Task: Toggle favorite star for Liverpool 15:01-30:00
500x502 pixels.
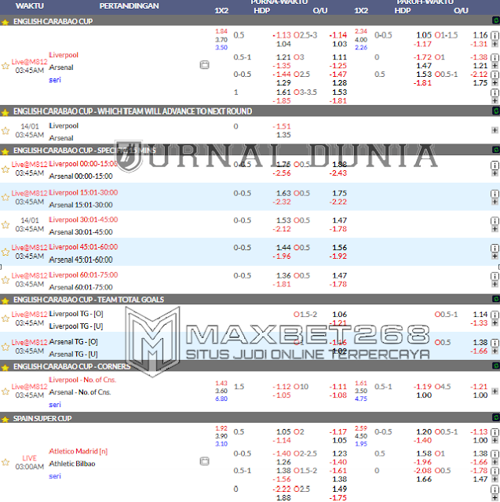Action: (x=5, y=197)
